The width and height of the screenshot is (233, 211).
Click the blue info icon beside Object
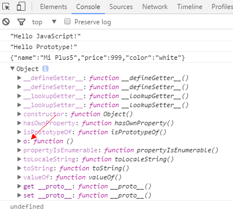[x=45, y=69]
